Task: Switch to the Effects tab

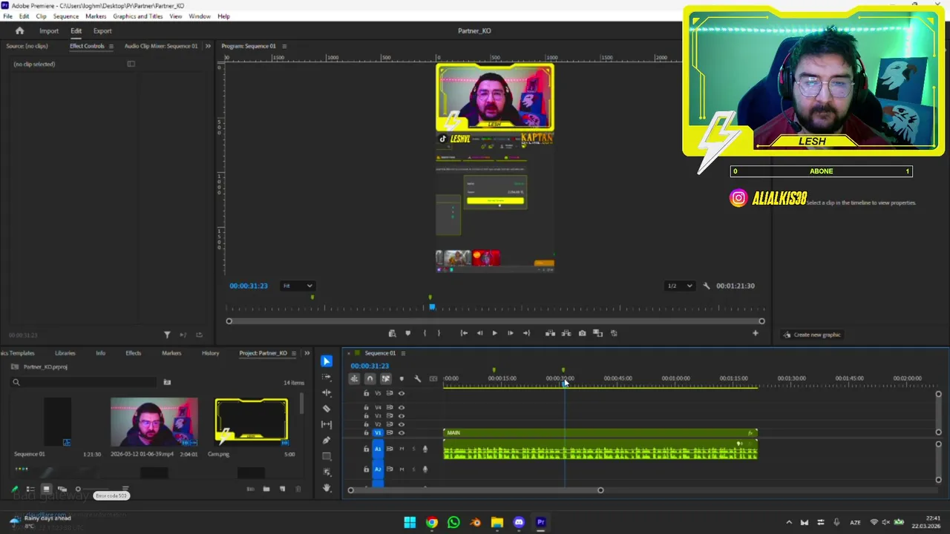Action: click(134, 353)
